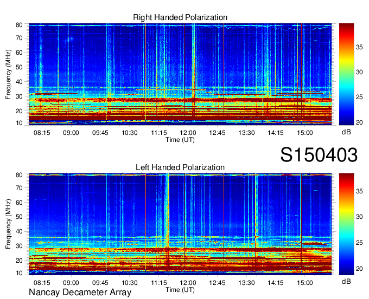
Task: Click the 80 MHz tick on top plot
Action: tap(19, 25)
